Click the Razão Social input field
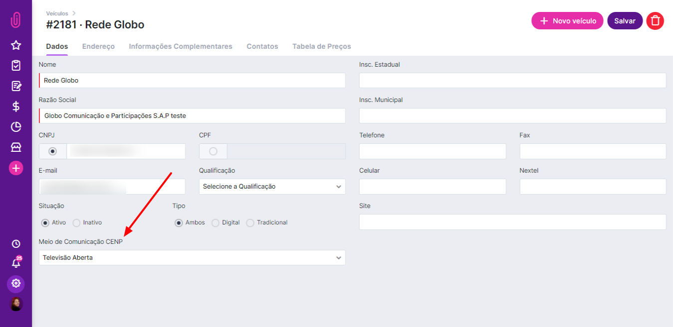The image size is (673, 327). tap(192, 116)
